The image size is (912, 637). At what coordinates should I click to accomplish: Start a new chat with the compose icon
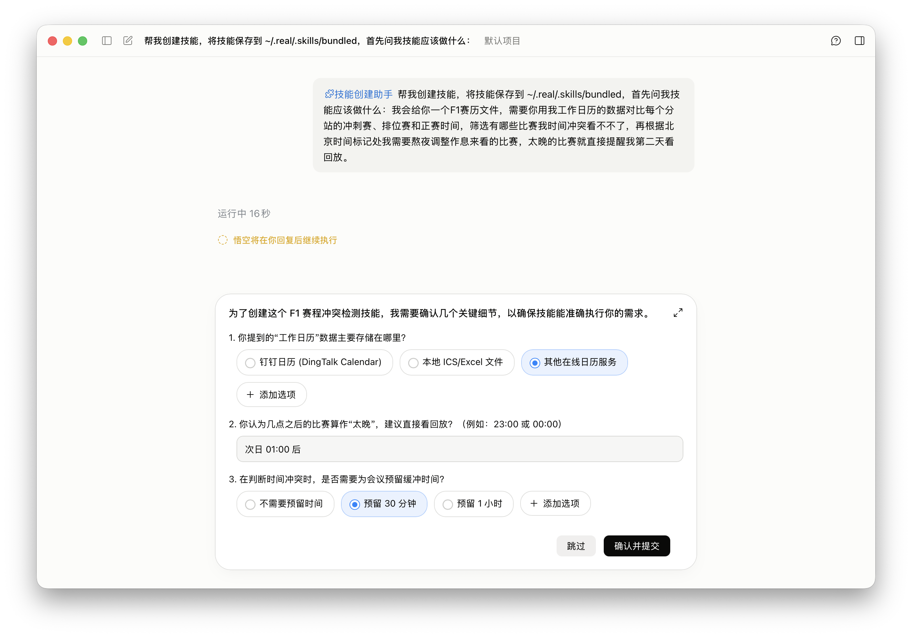point(127,40)
